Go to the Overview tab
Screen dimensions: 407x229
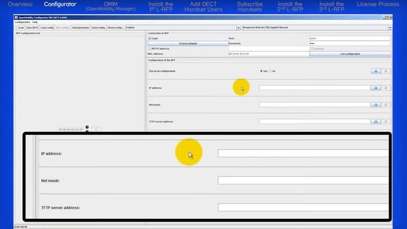pos(20,4)
